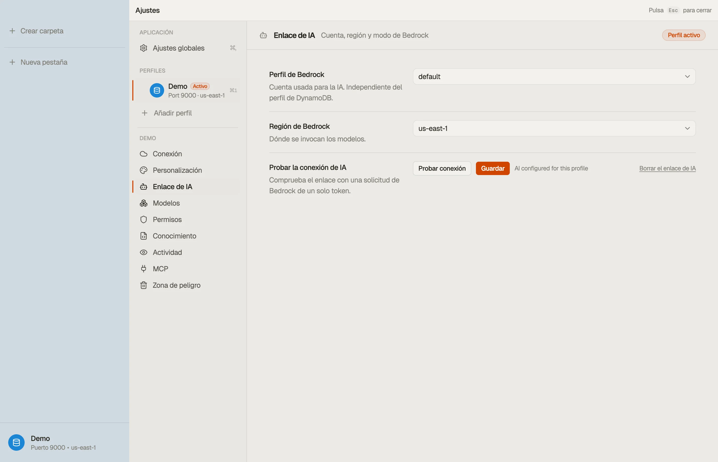Click the plus icon beside Nueva pestaña
718x462 pixels.
[12, 62]
